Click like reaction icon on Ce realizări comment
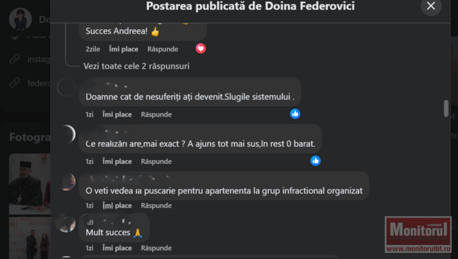 315,161
